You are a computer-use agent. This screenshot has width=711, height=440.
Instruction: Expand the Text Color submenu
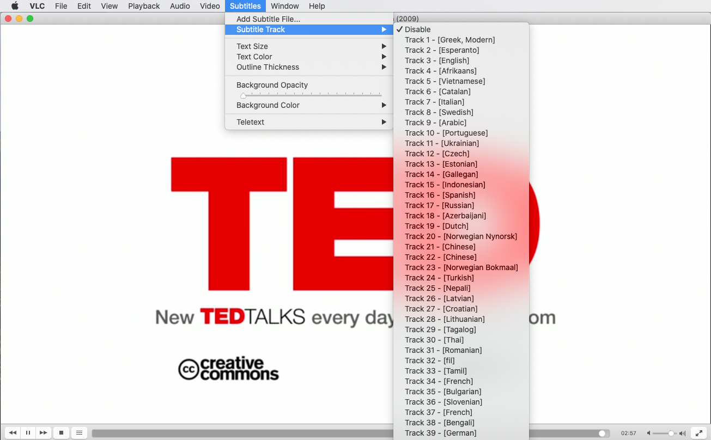[309, 57]
